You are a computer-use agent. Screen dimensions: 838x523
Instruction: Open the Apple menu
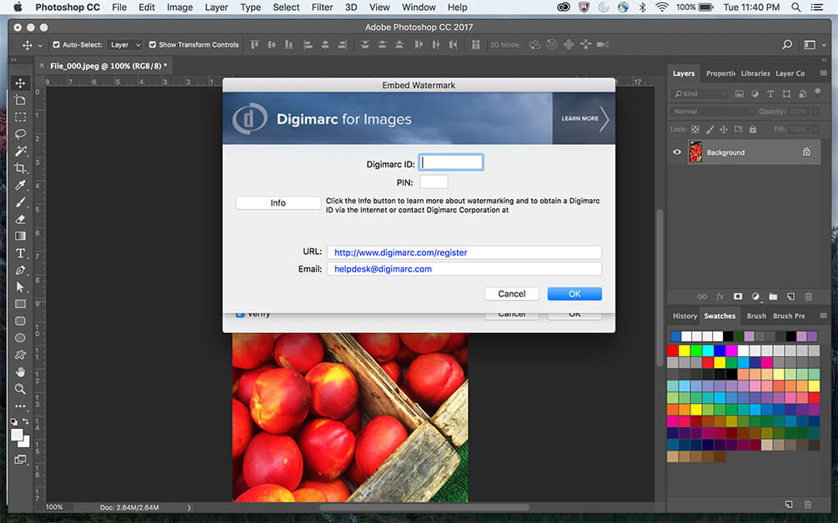18,7
